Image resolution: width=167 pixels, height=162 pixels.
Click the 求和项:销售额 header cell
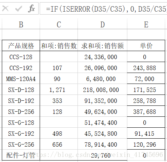[x=103, y=46]
